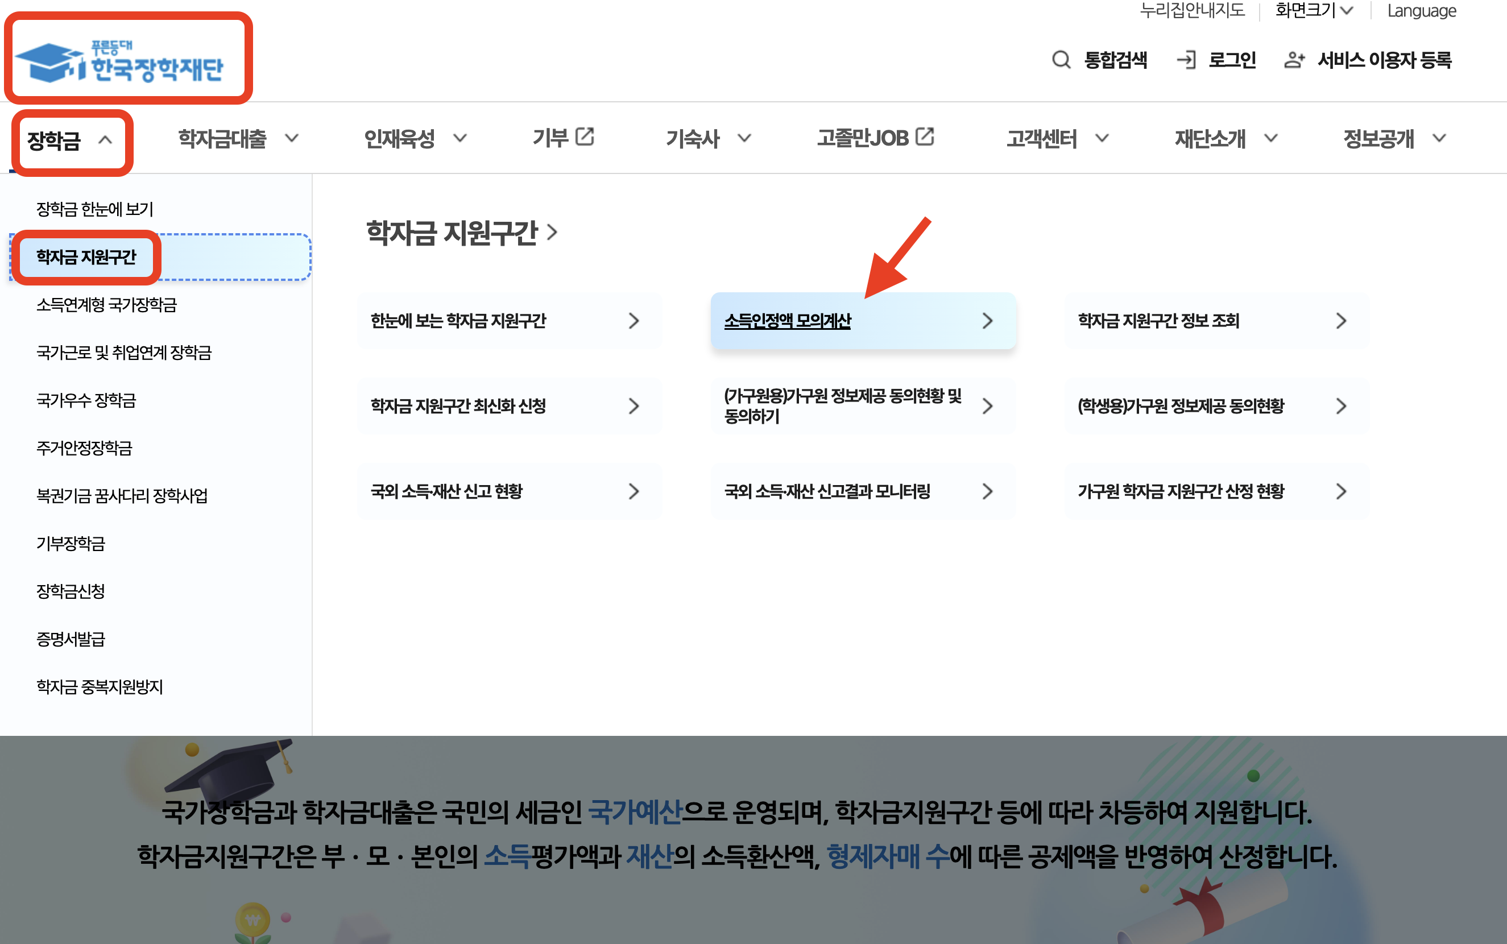Click the 통합검색 magnifier icon
This screenshot has height=944, width=1507.
click(1061, 60)
